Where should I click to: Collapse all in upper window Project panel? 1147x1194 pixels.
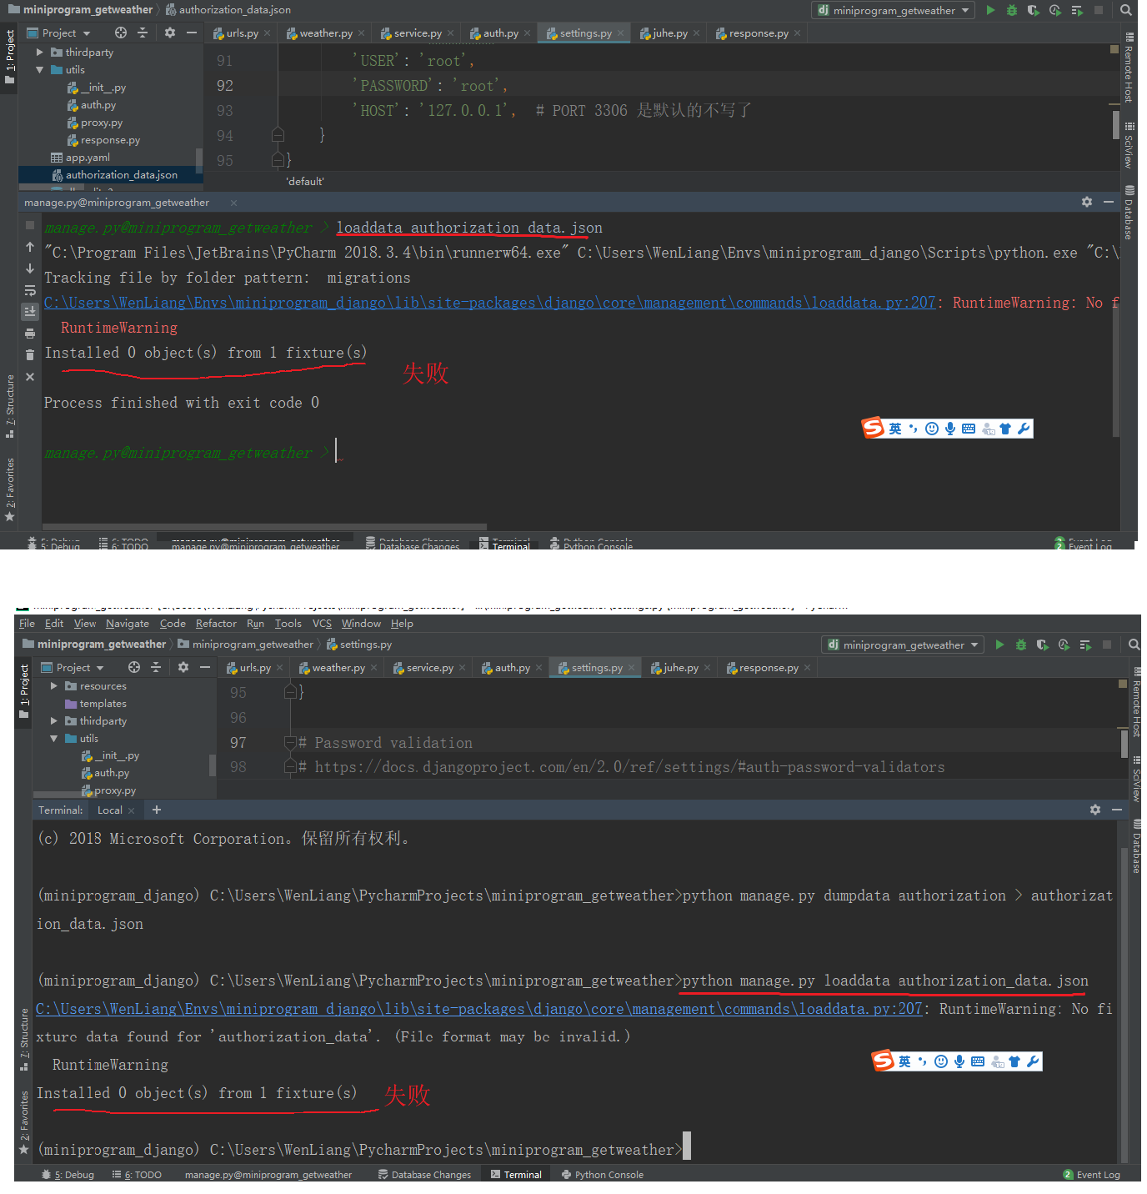(x=143, y=33)
